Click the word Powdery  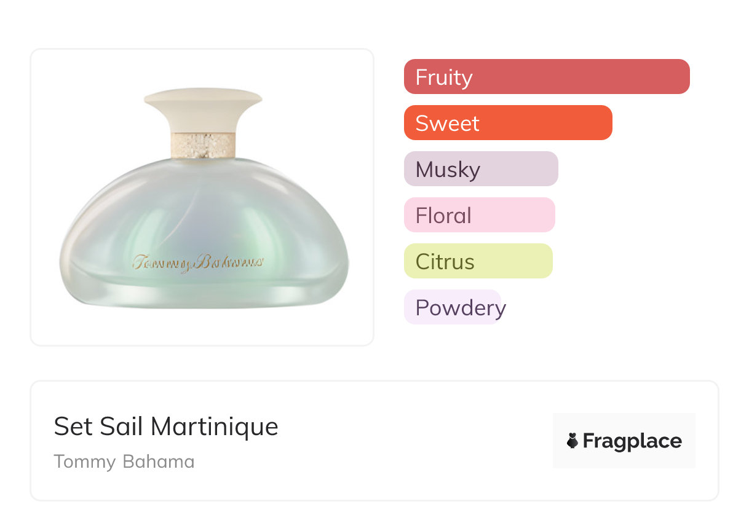click(x=461, y=307)
